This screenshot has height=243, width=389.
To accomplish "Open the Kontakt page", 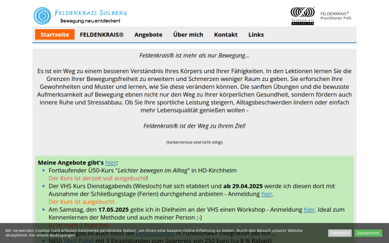I will click(226, 34).
